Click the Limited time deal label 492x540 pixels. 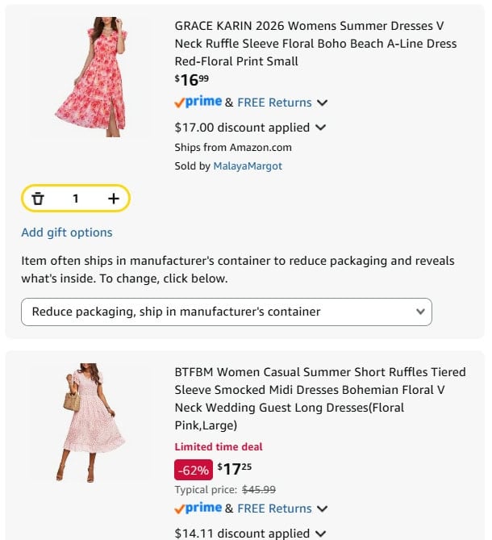219,446
